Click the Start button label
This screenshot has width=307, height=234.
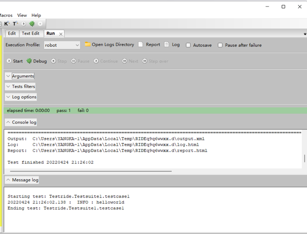point(18,61)
